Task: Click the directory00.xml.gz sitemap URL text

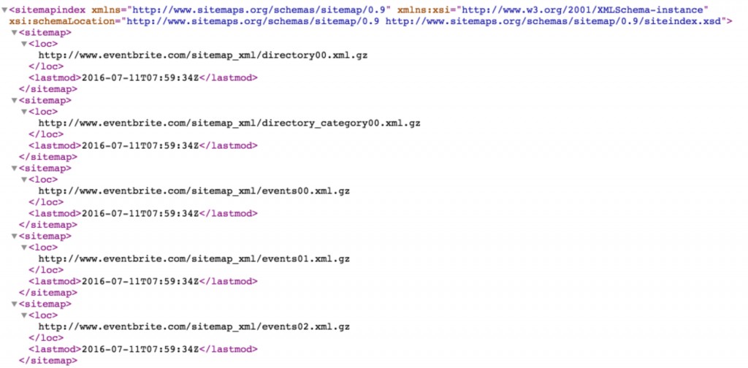Action: click(203, 55)
